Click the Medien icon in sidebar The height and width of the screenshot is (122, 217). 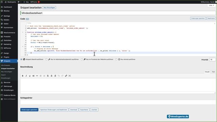pyautogui.click(x=2, y=20)
